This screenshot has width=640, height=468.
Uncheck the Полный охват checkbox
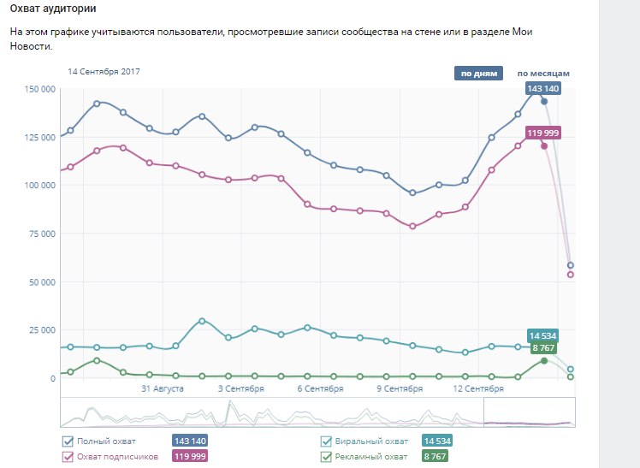point(68,441)
